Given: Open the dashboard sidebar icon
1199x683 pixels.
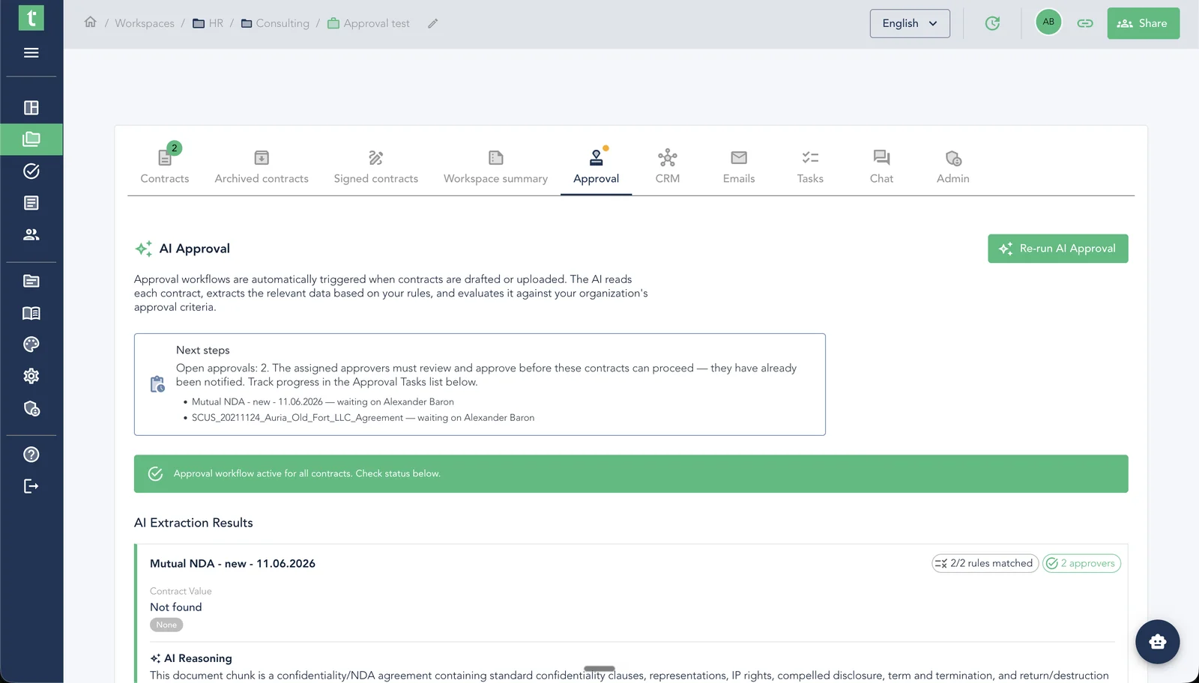Looking at the screenshot, I should tap(31, 108).
